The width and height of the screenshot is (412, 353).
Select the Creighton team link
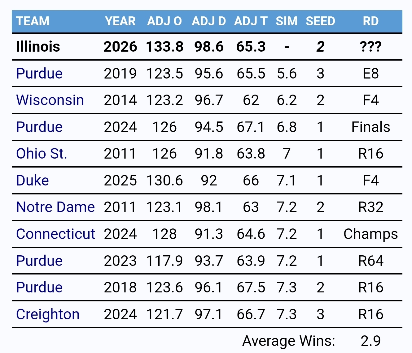coord(48,314)
